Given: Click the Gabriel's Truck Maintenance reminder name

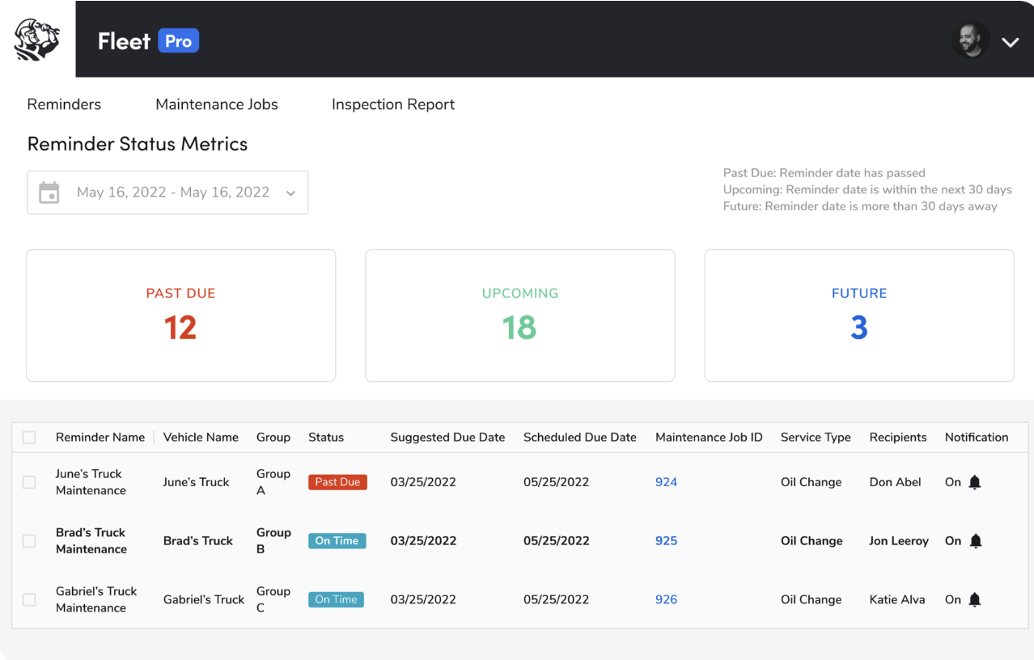Looking at the screenshot, I should [x=96, y=599].
